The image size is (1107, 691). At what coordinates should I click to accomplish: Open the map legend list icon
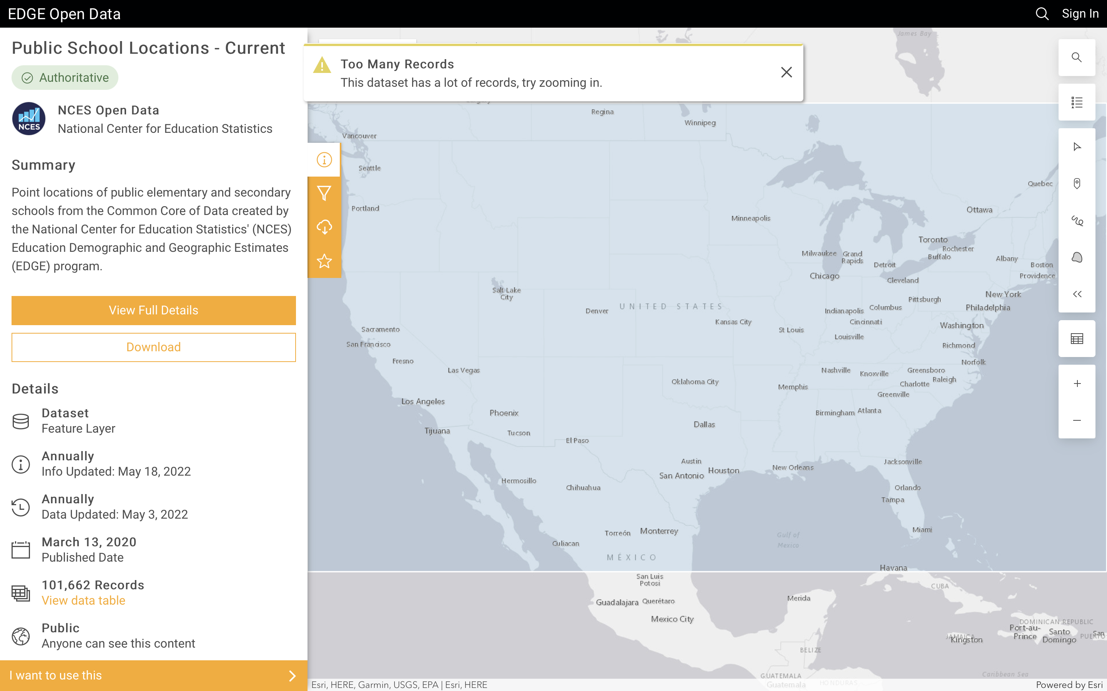[x=1077, y=102]
